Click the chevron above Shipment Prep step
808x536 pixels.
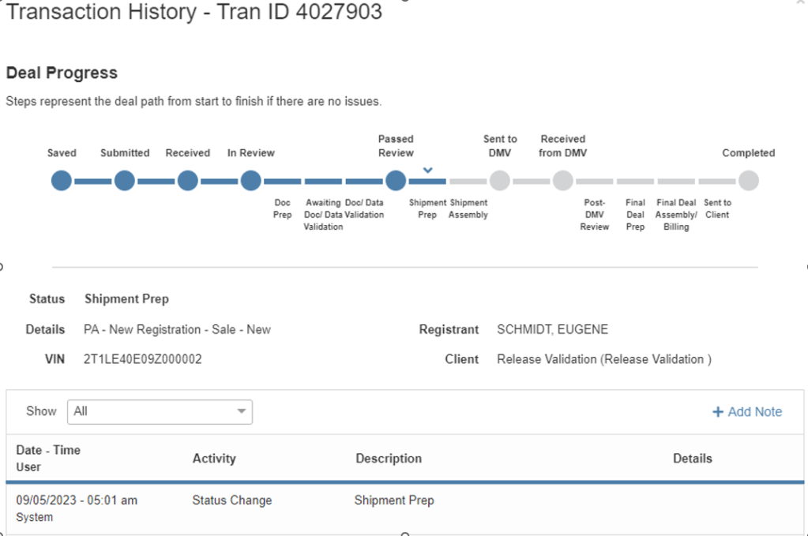(427, 170)
